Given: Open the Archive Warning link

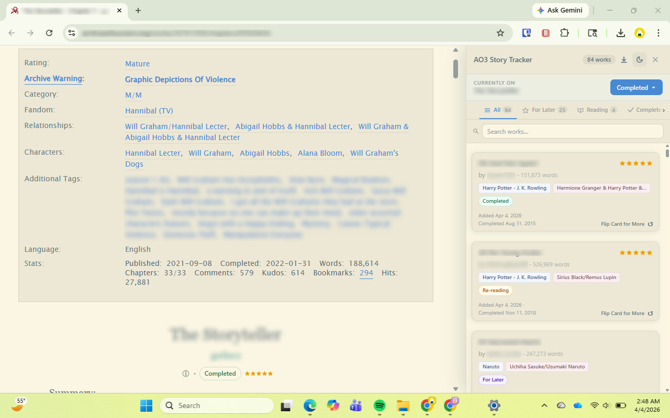Looking at the screenshot, I should point(53,78).
